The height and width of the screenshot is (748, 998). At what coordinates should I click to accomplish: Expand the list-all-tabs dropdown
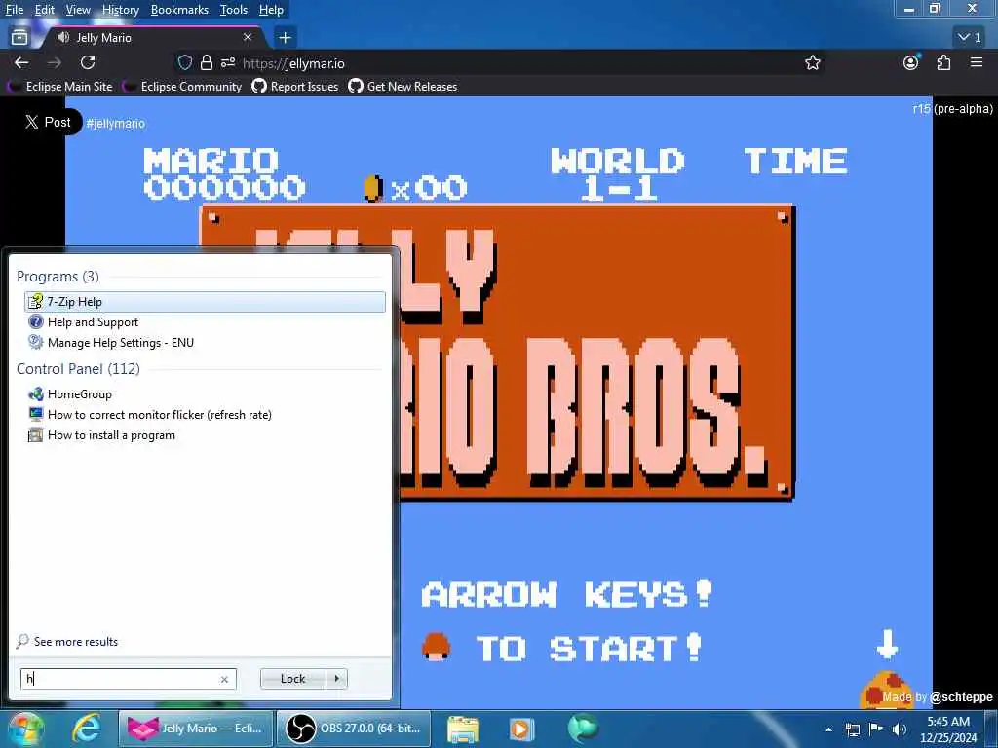point(970,38)
